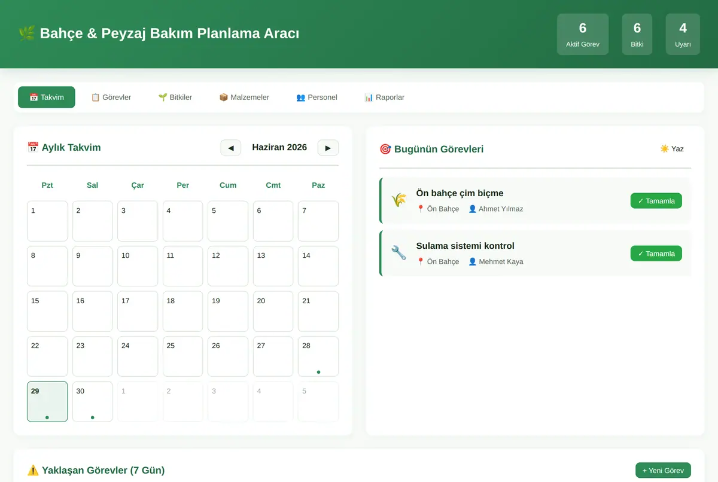718x482 pixels.
Task: Click the Bitki counter card
Action: 637,35
